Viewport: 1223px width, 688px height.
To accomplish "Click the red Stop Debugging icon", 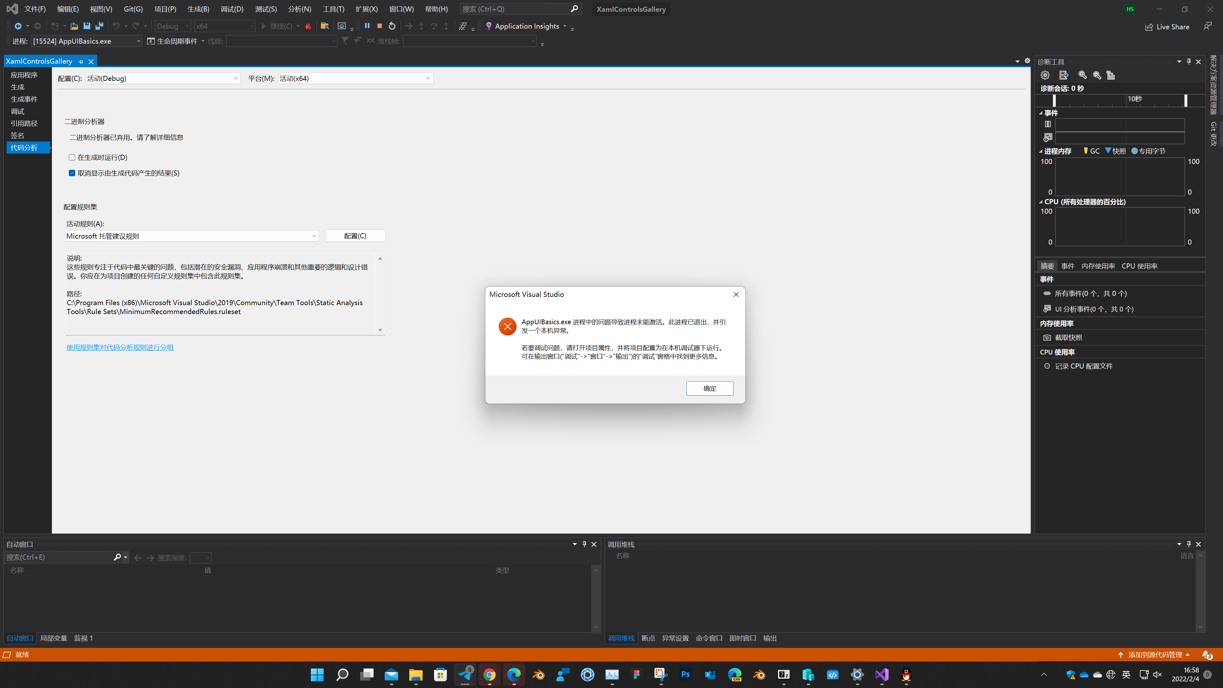I will (379, 25).
